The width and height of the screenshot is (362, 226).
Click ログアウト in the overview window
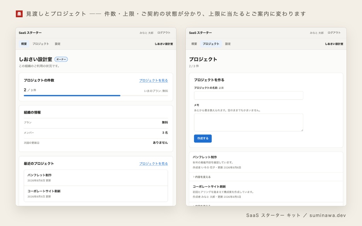coord(164,33)
